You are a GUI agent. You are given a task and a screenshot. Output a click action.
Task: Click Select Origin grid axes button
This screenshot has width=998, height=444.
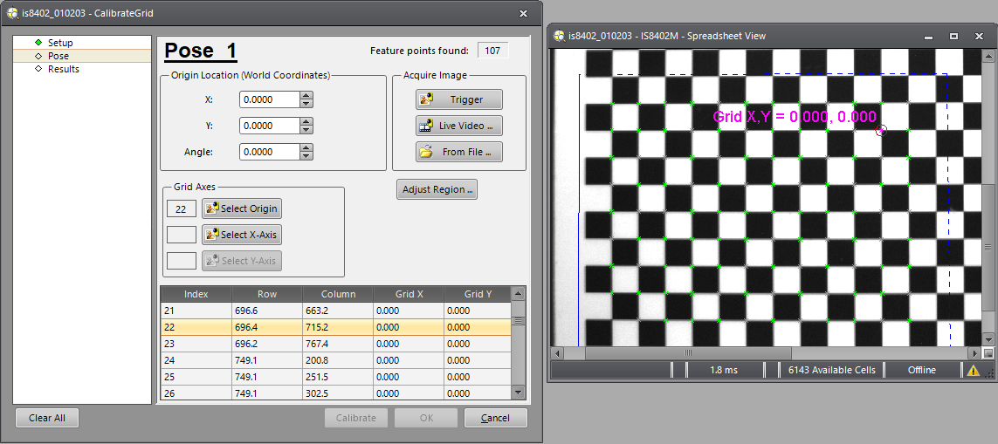click(242, 208)
